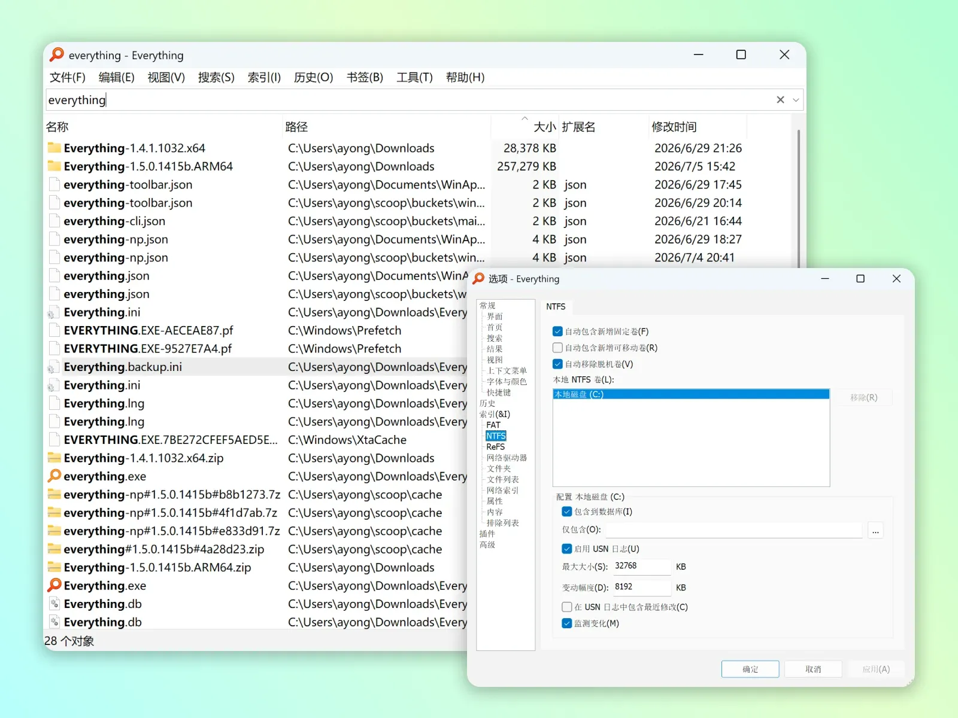Click the 最大大小(S) input field
The height and width of the screenshot is (718, 958).
point(641,566)
